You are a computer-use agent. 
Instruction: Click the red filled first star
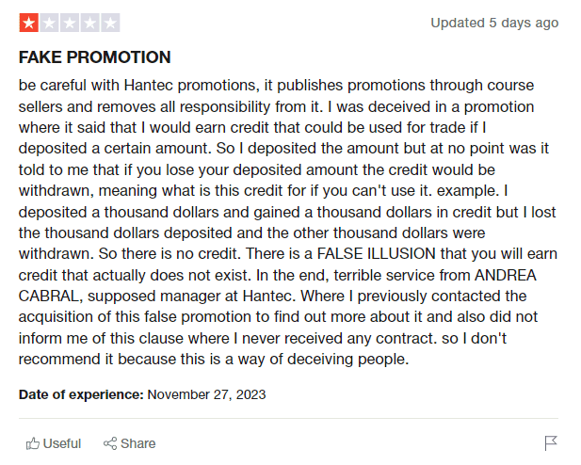(x=28, y=22)
